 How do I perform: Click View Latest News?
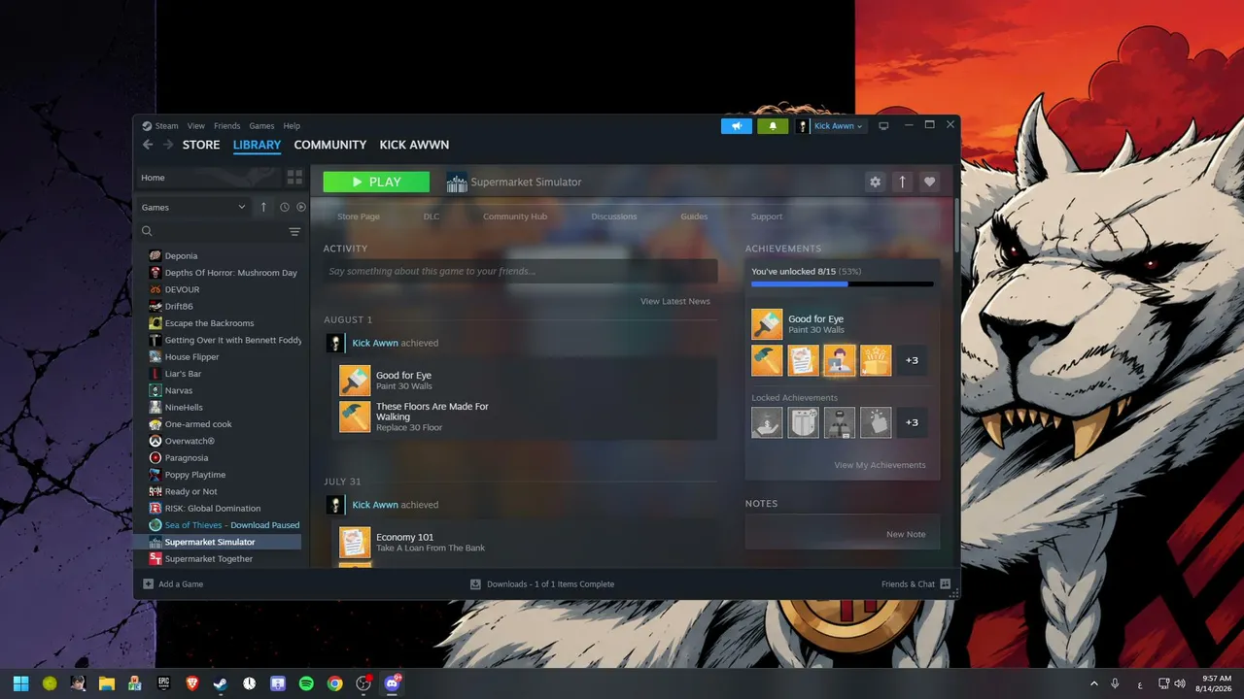[x=675, y=301]
